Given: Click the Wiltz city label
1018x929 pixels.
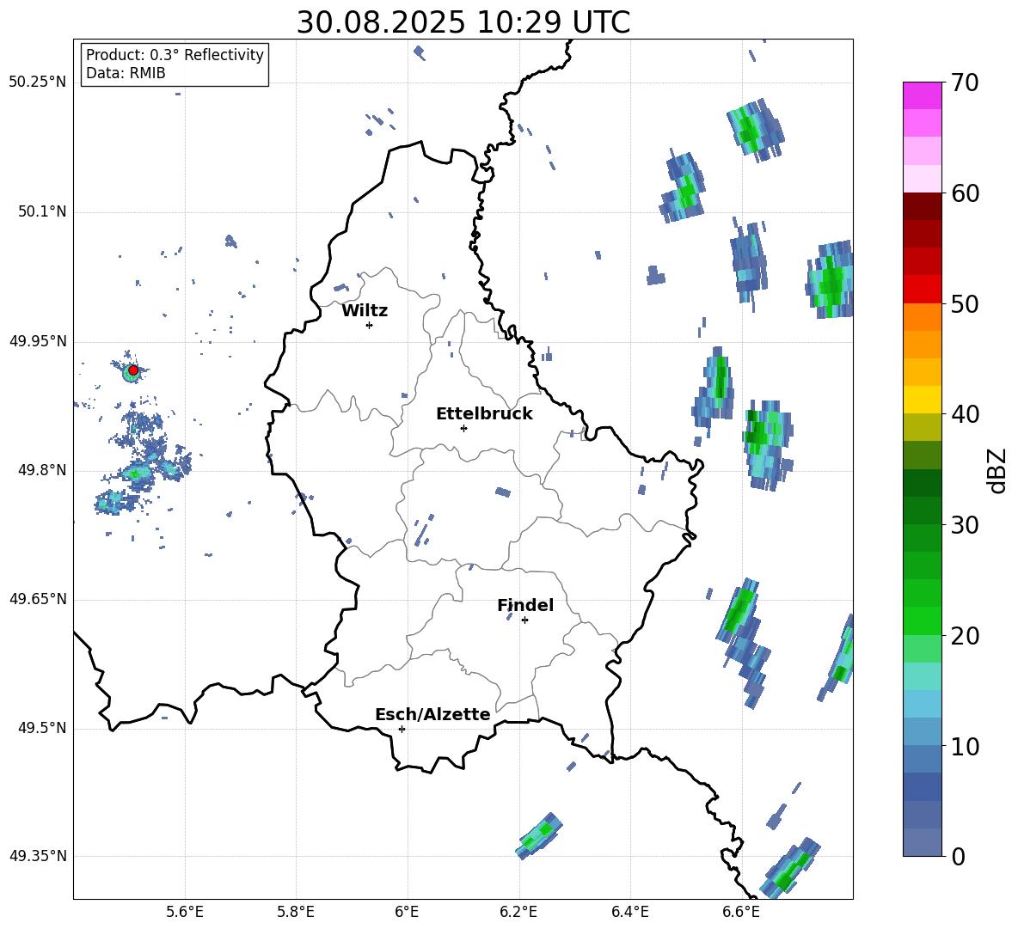Looking at the screenshot, I should click(365, 311).
